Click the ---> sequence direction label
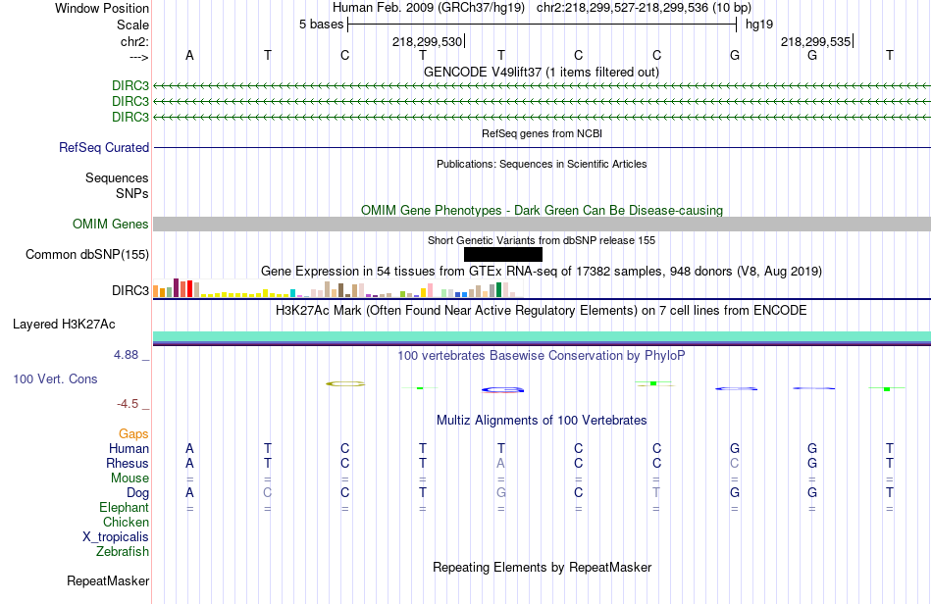The width and height of the screenshot is (932, 604). [x=139, y=57]
